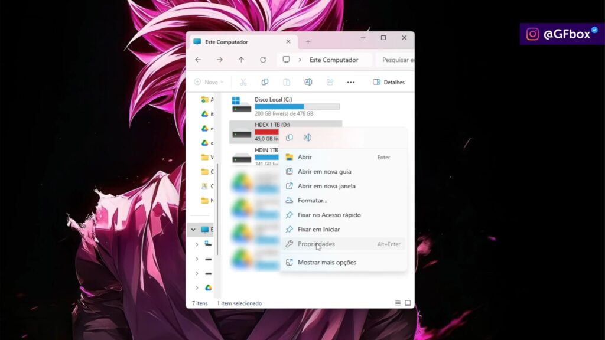Click the sidebar vertical scrollbar
This screenshot has width=605, height=340.
(x=217, y=209)
